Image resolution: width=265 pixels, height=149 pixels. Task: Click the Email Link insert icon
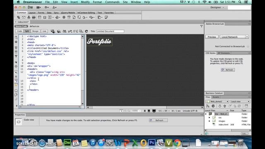pyautogui.click(x=24, y=17)
